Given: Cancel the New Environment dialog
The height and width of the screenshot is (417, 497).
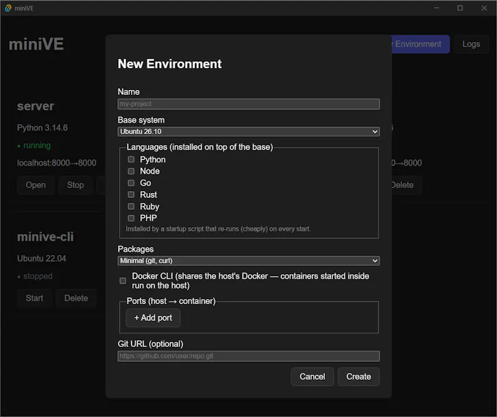Looking at the screenshot, I should (312, 377).
